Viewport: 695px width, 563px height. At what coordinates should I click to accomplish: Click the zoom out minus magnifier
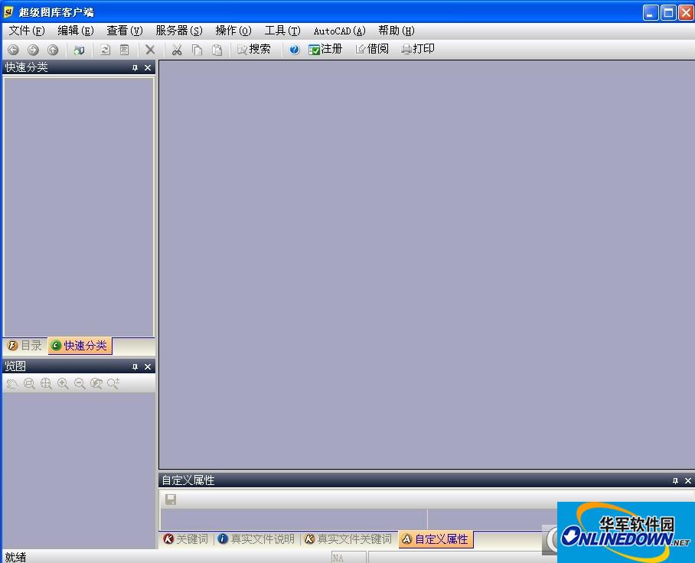pos(80,383)
